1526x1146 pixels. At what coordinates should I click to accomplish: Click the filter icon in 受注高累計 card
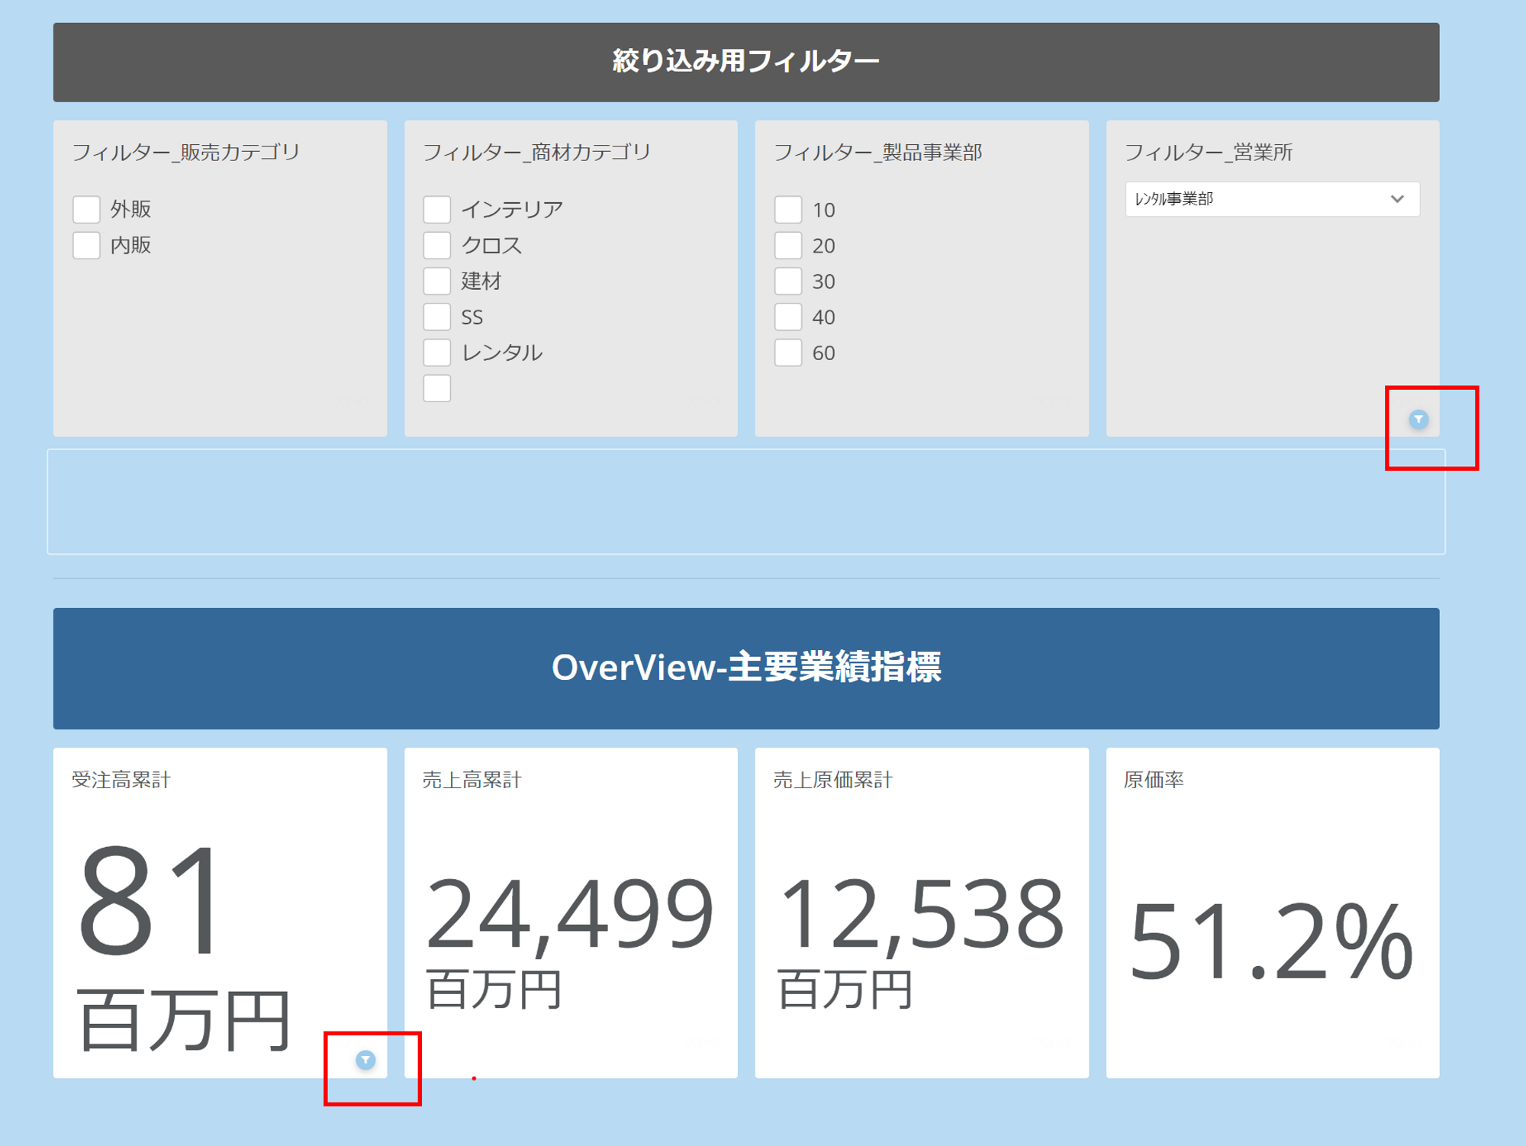pos(365,1060)
